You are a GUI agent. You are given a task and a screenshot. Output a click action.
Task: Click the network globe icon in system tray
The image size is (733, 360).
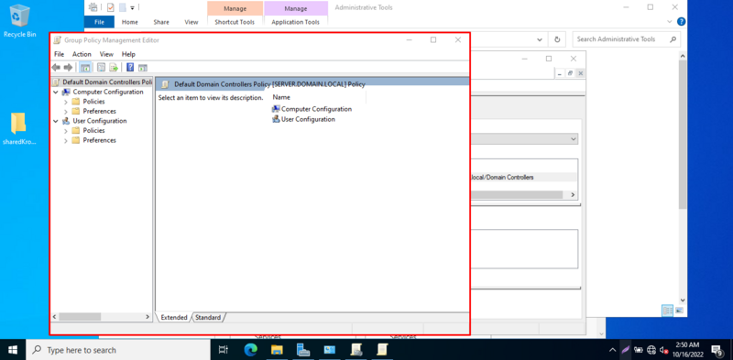click(x=652, y=350)
